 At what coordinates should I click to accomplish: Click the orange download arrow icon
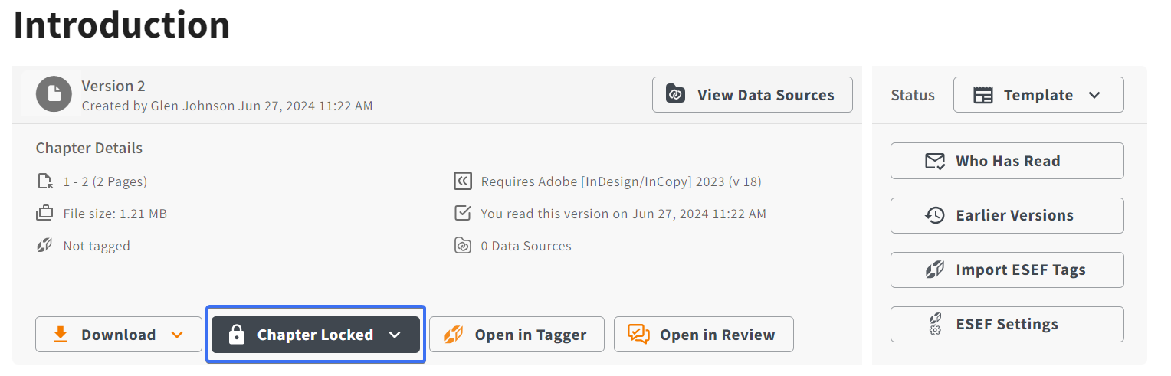coord(61,335)
